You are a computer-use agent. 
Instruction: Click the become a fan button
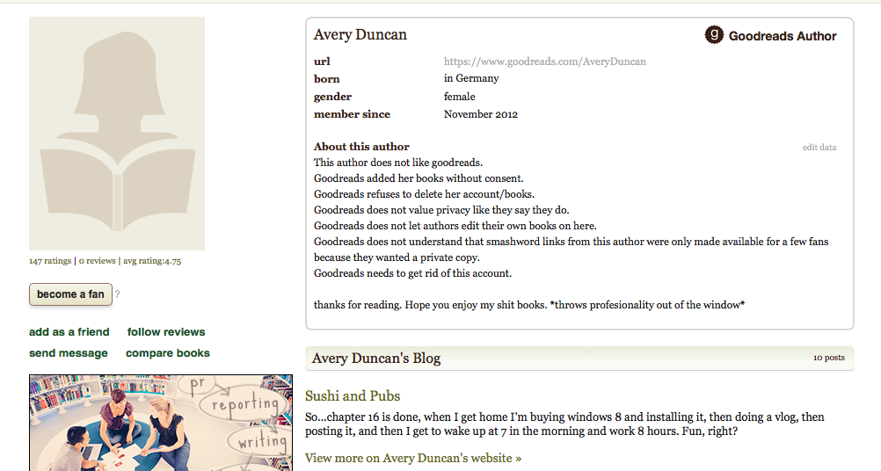coord(71,294)
